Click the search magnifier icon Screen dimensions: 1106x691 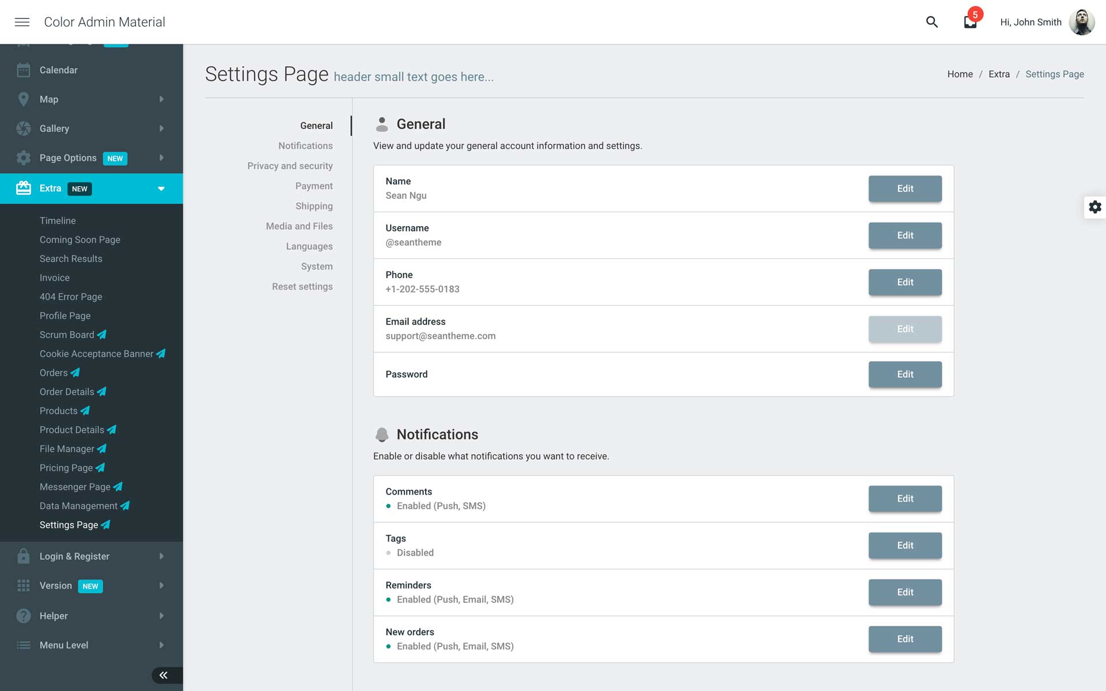click(x=931, y=22)
